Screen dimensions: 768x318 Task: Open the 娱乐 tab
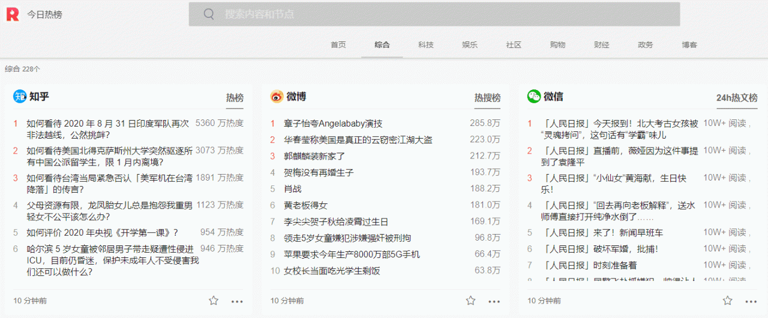tap(470, 45)
